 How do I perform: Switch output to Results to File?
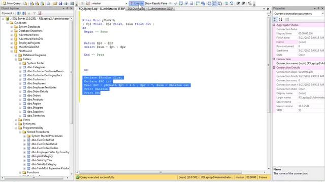[x=220, y=4]
